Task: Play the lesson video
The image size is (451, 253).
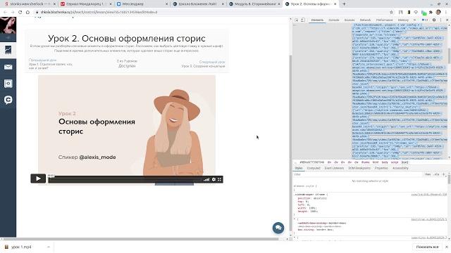Action: (x=38, y=179)
